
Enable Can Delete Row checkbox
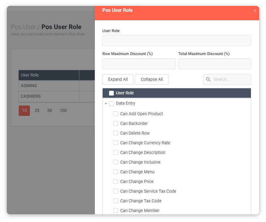pos(116,133)
